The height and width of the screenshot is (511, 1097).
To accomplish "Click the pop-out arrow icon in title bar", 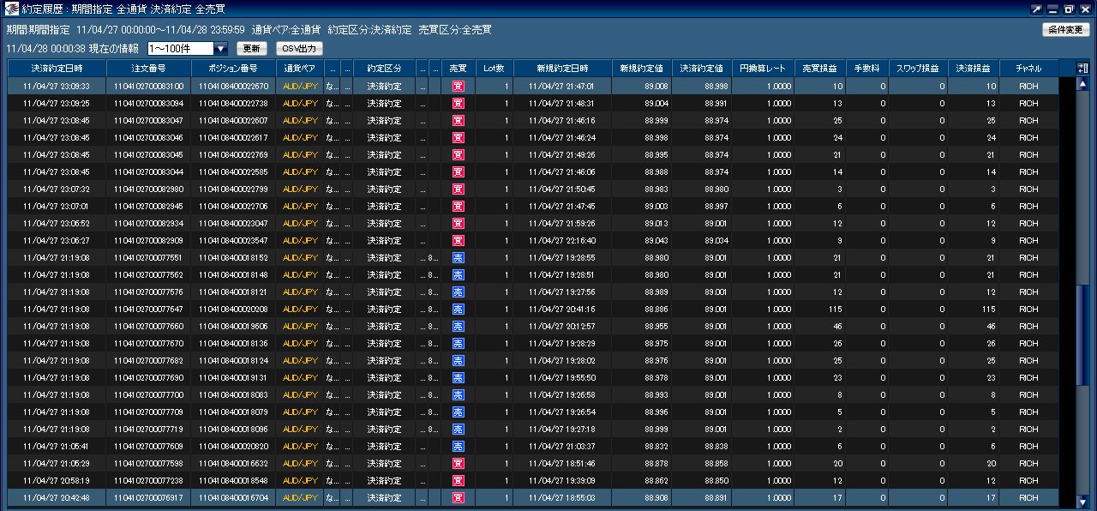I will point(1037,9).
